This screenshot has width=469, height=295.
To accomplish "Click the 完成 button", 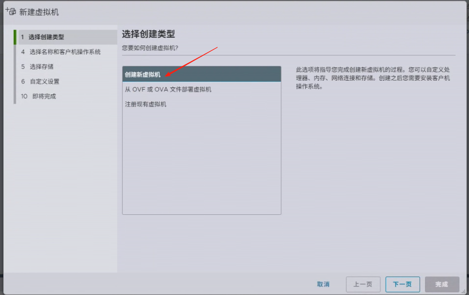I will pos(442,284).
